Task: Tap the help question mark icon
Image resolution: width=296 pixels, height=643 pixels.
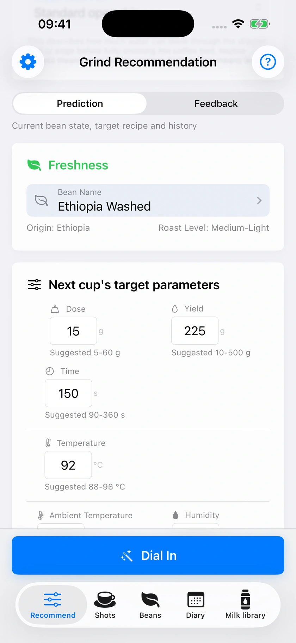Action: (268, 62)
